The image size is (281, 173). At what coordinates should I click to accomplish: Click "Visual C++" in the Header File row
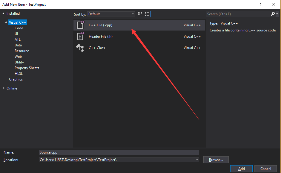[x=192, y=37]
